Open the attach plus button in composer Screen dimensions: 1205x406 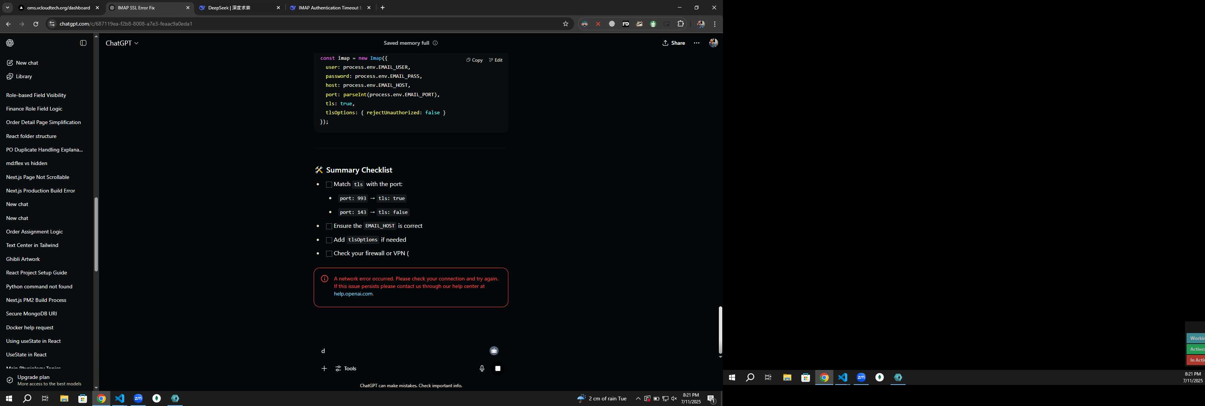pos(324,369)
